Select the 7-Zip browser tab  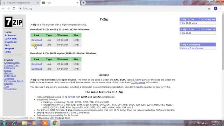[60, 3]
